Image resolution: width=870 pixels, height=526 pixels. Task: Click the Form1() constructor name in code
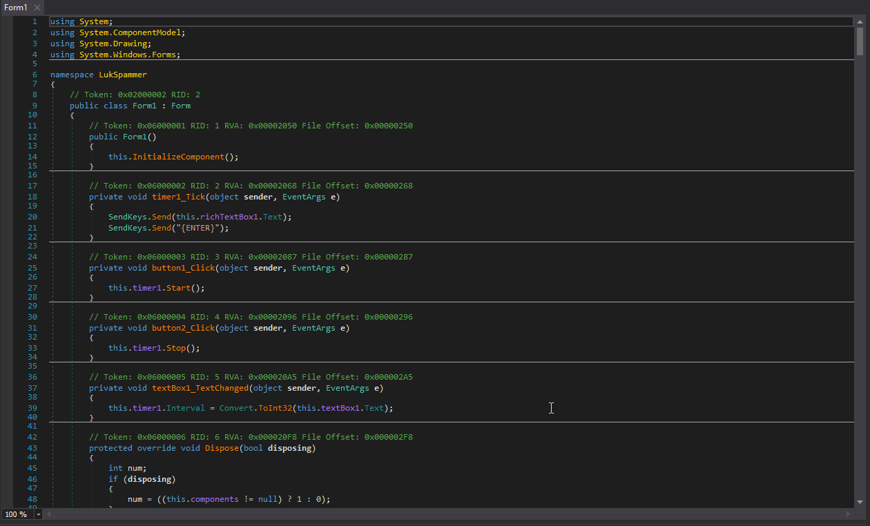pyautogui.click(x=135, y=137)
